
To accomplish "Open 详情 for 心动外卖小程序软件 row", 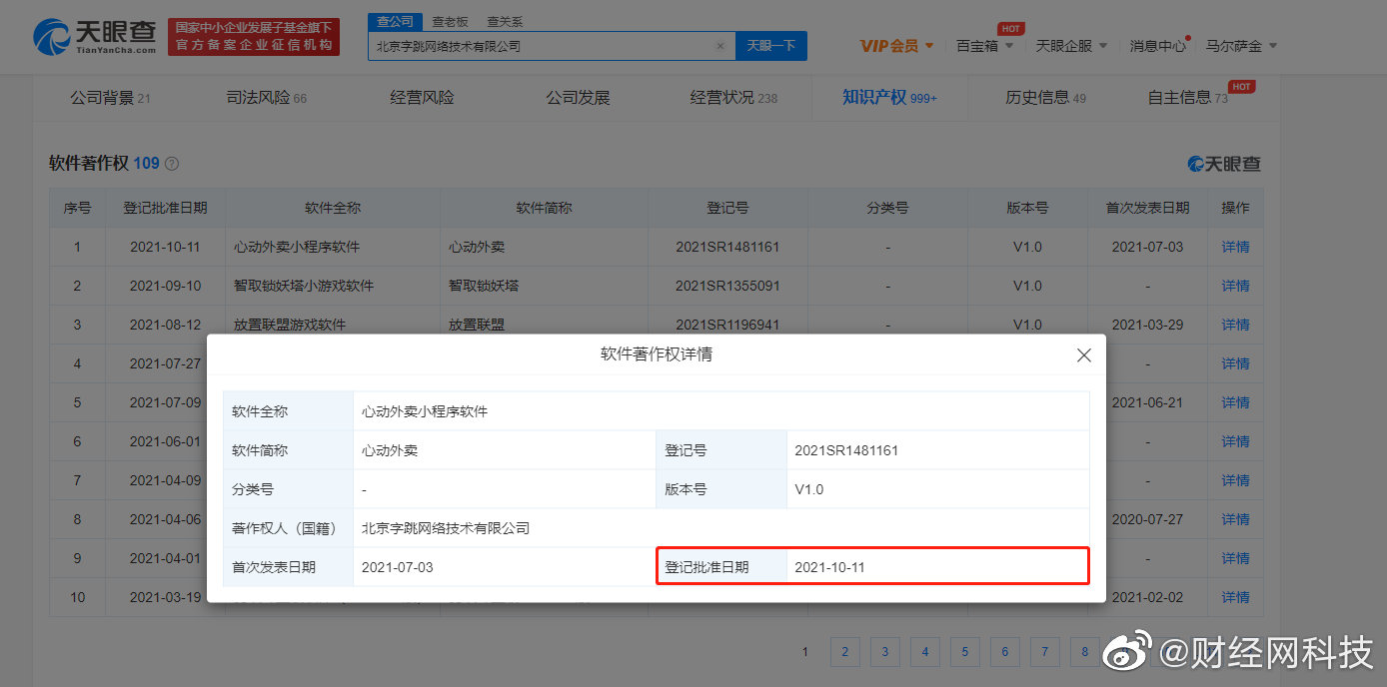I will [1235, 247].
